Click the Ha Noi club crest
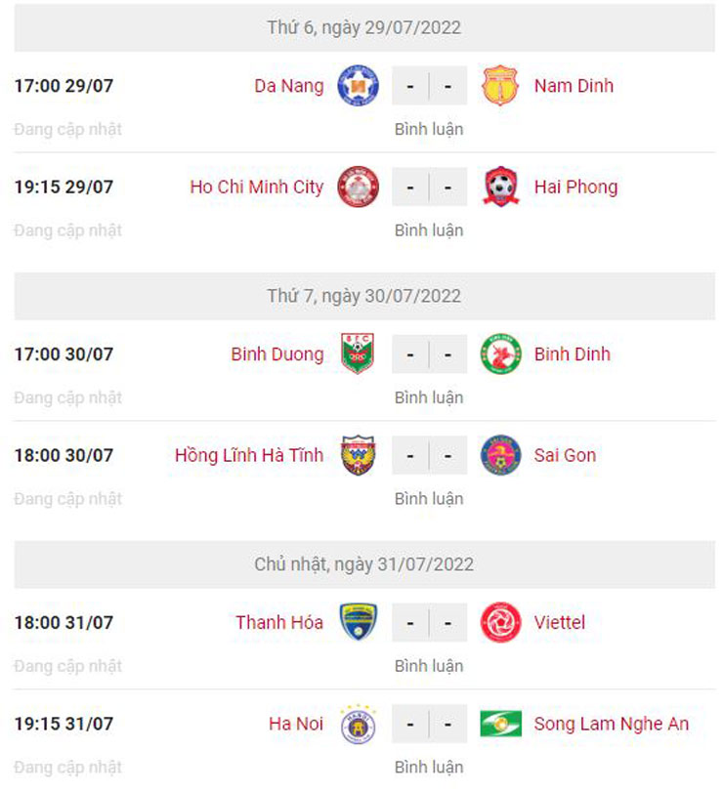 click(357, 725)
